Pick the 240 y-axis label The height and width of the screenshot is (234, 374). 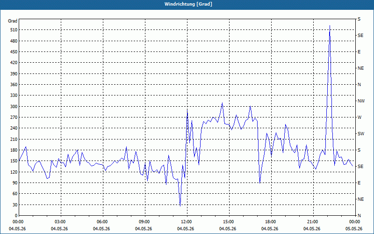pyautogui.click(x=14, y=128)
